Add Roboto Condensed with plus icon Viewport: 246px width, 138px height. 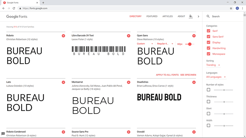pyautogui.click(x=63, y=132)
